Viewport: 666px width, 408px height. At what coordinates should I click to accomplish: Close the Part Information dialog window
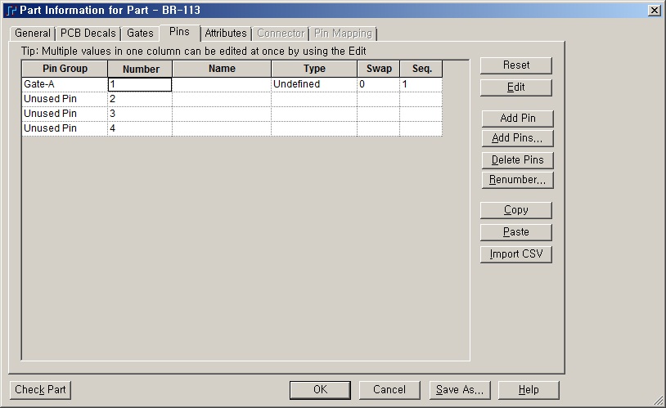(654, 10)
